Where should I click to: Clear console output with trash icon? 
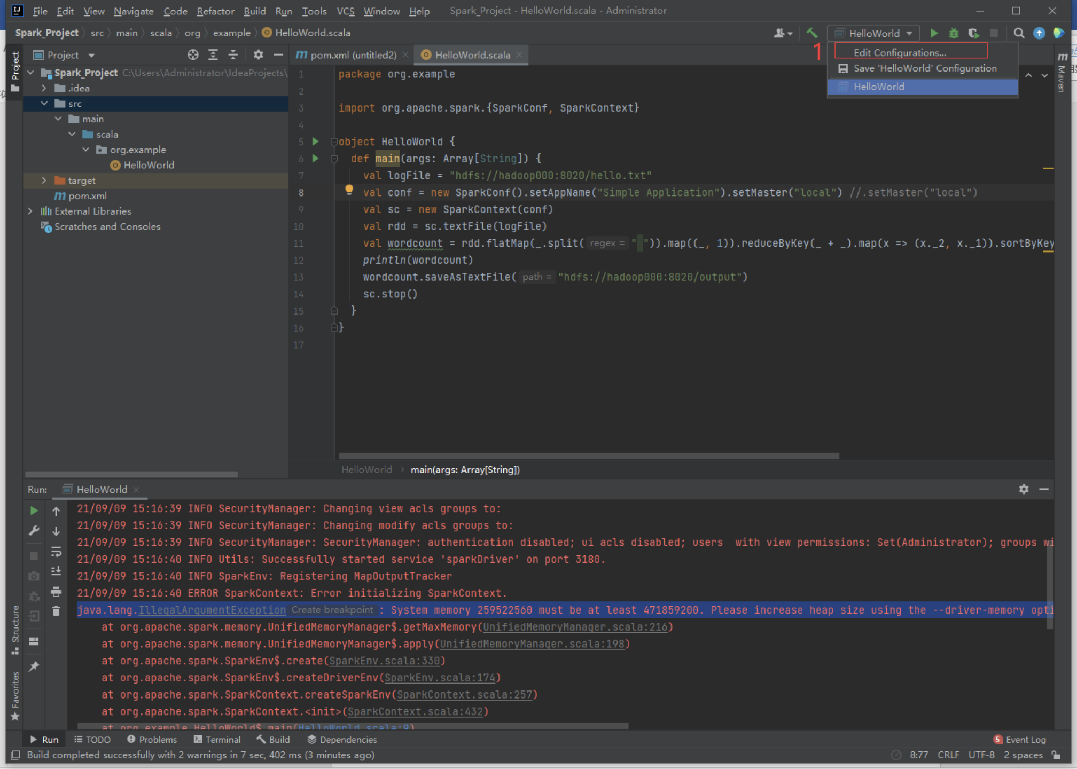(x=56, y=611)
